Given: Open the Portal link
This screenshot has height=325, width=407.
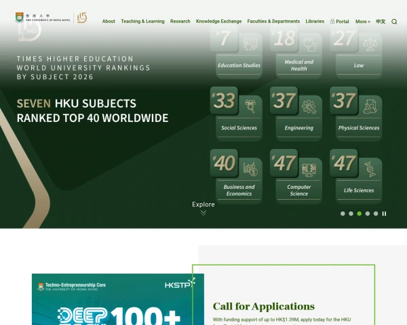Looking at the screenshot, I should pos(343,22).
